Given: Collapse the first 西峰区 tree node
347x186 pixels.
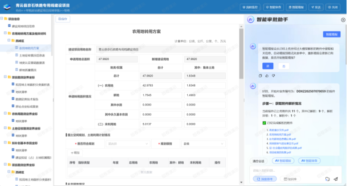Looking at the screenshot, I should [x=9, y=40].
